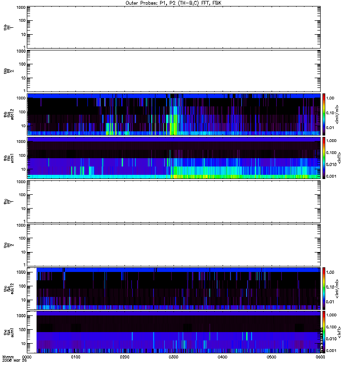Click the empty topmost thb panel ending in 1
The width and height of the screenshot is (347, 370).
174,27
